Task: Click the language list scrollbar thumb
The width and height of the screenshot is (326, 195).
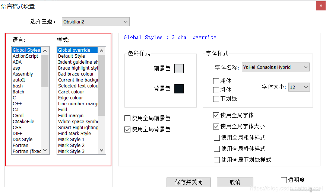Action: tap(45, 71)
